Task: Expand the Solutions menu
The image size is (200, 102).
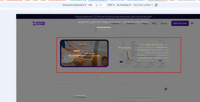Action: pos(132,23)
